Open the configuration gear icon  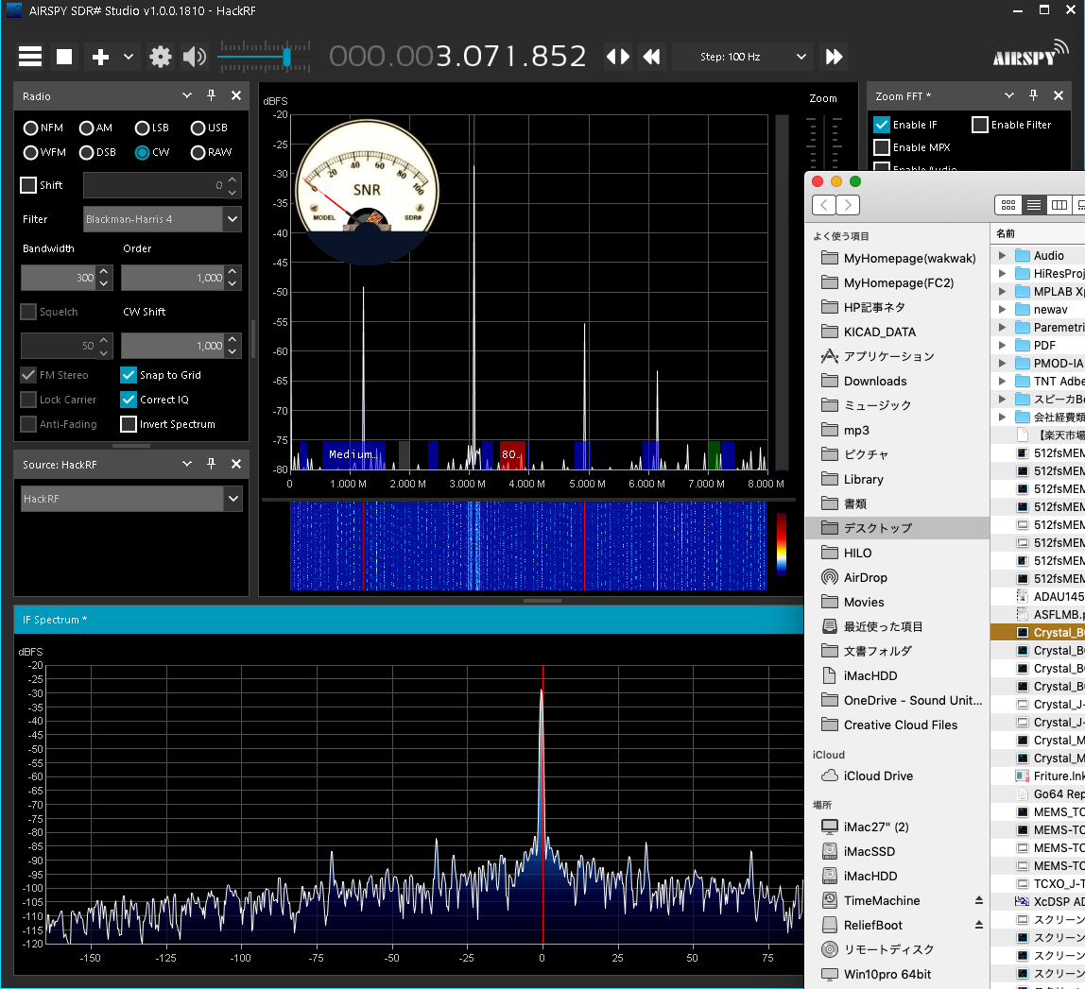(161, 57)
